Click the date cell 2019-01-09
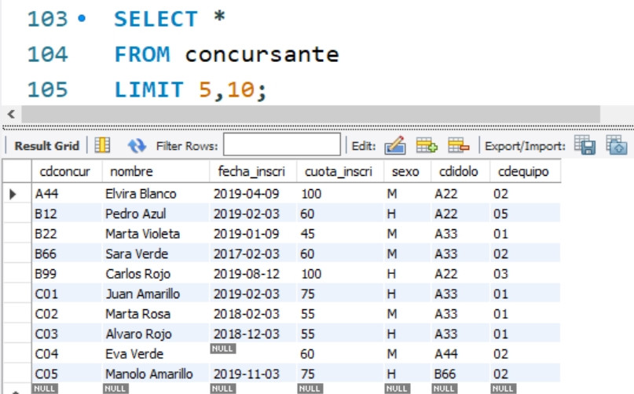 coord(253,234)
